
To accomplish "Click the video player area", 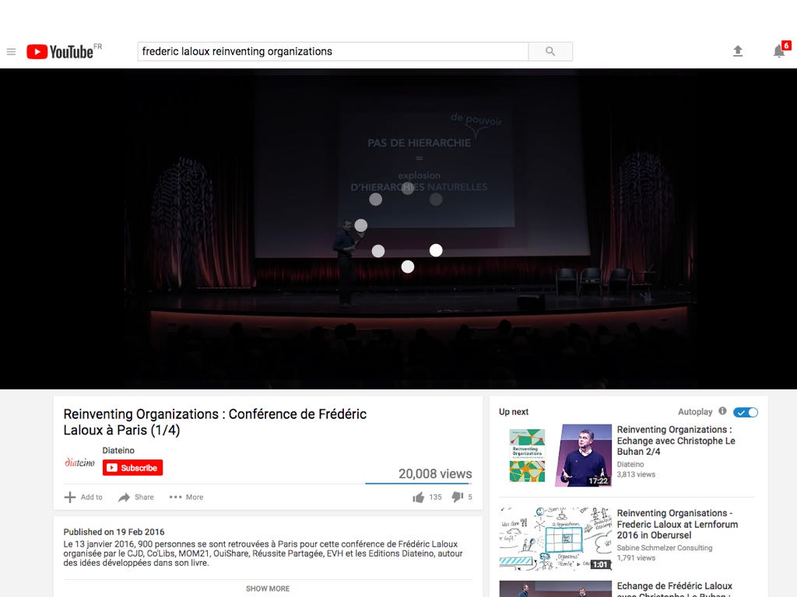I will click(x=398, y=229).
